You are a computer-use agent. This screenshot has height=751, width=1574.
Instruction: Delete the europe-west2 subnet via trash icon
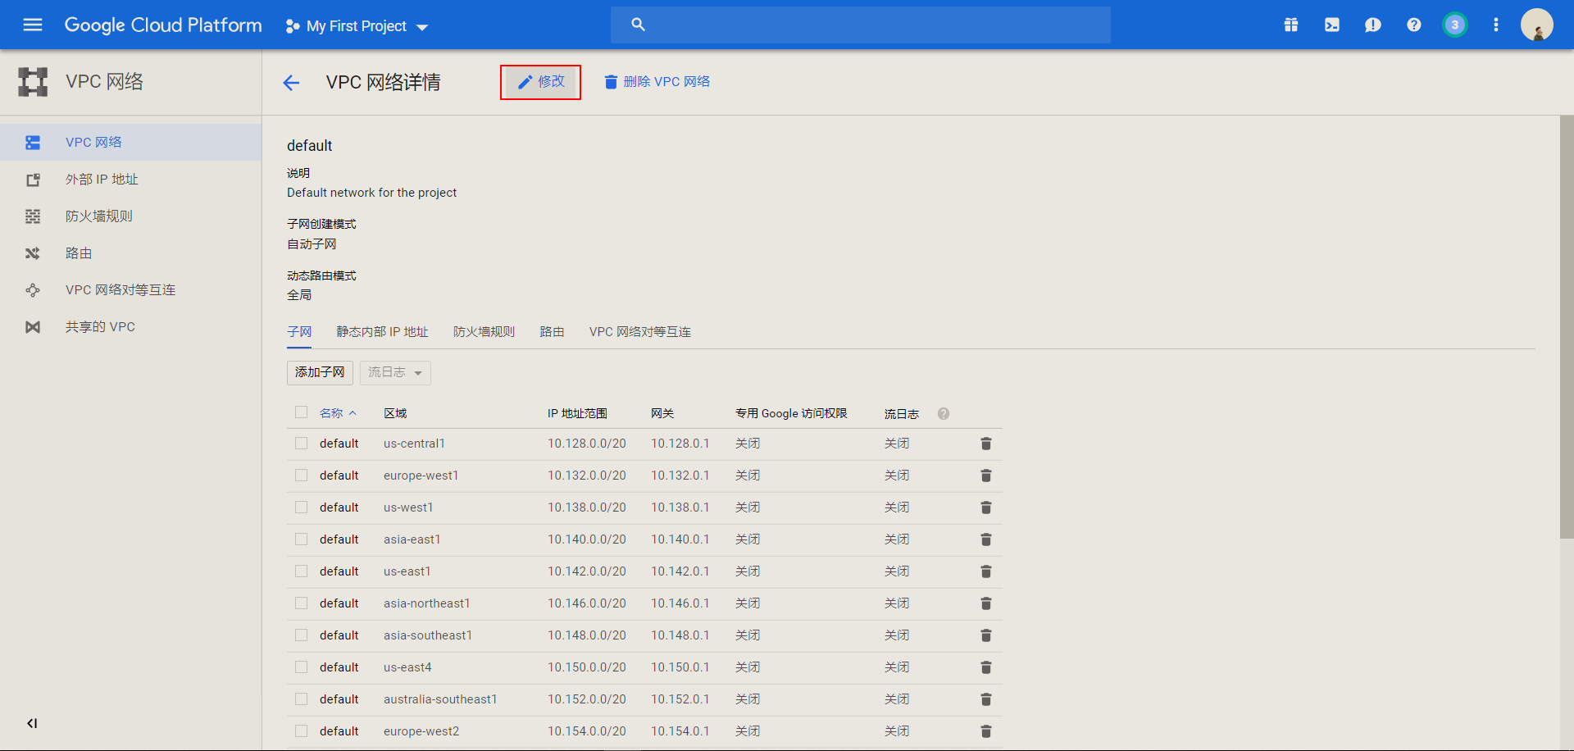coord(986,731)
